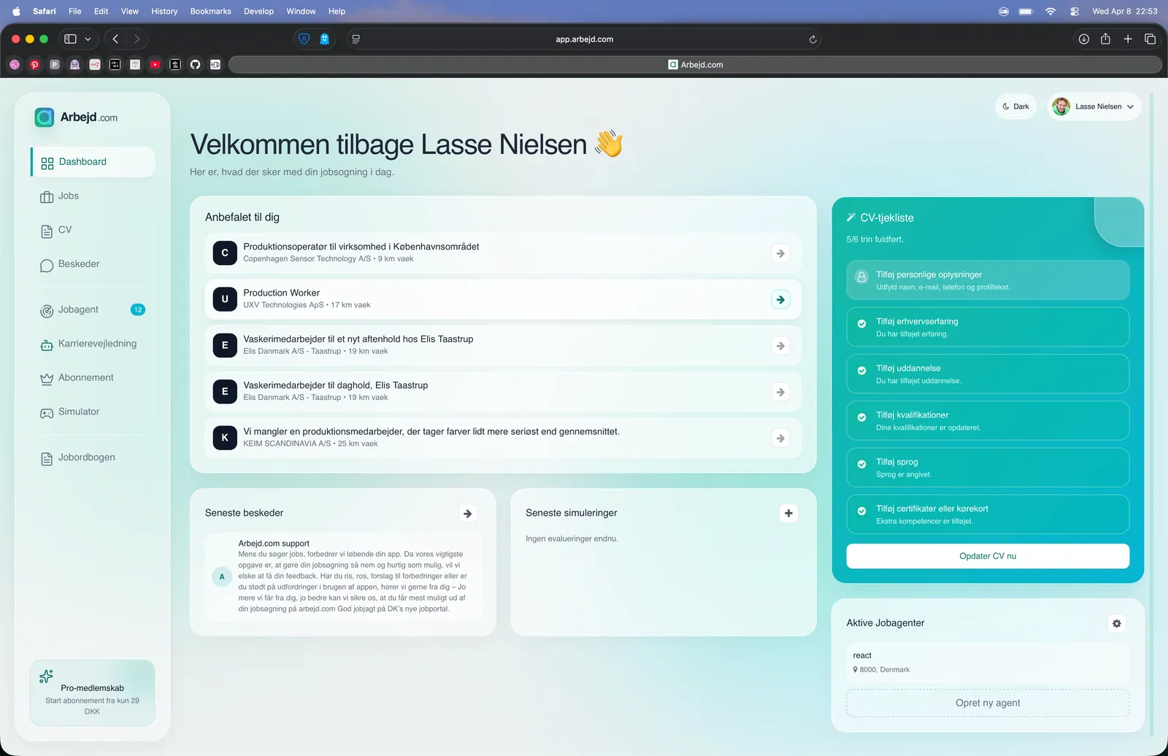This screenshot has width=1168, height=756.
Task: Click Opdater CV nu button
Action: pyautogui.click(x=988, y=556)
